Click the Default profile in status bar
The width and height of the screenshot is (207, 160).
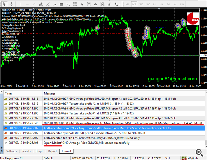pyautogui.click(x=48, y=158)
